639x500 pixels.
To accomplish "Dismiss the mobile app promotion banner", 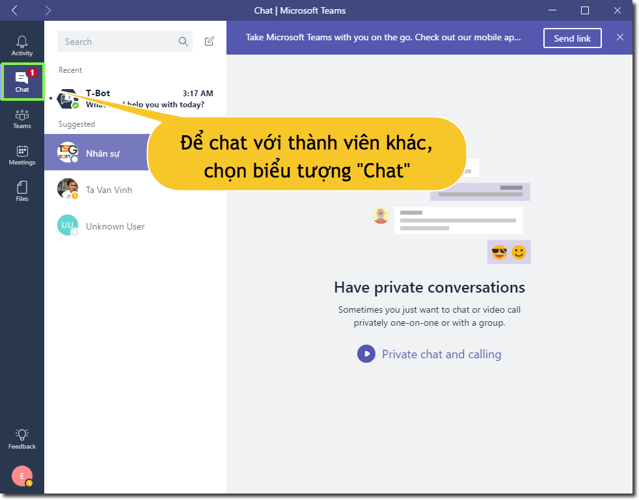I will click(x=620, y=38).
